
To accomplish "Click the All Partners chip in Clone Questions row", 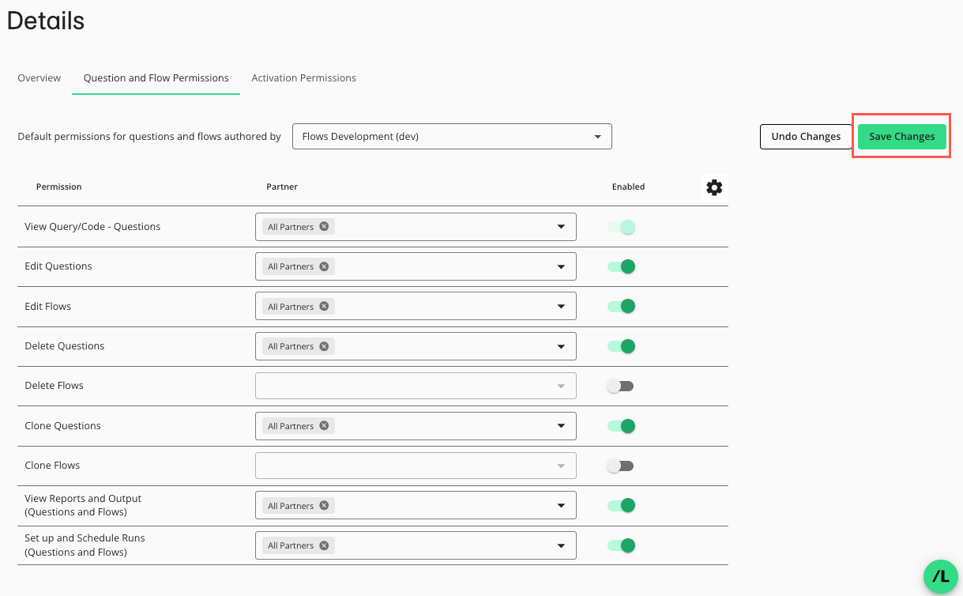I will point(298,426).
